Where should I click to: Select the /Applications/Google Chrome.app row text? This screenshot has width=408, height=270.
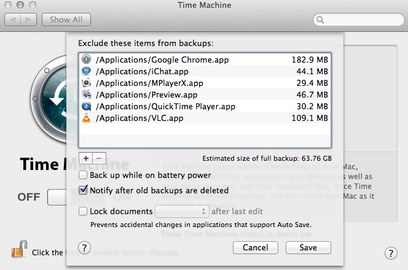pos(162,60)
